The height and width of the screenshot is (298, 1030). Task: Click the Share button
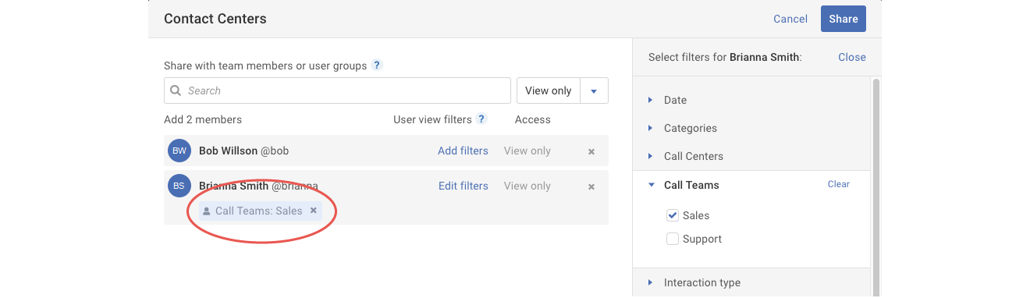coord(844,19)
